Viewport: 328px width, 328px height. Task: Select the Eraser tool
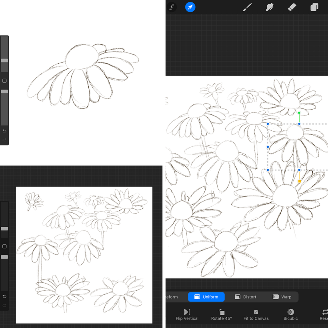pyautogui.click(x=292, y=7)
